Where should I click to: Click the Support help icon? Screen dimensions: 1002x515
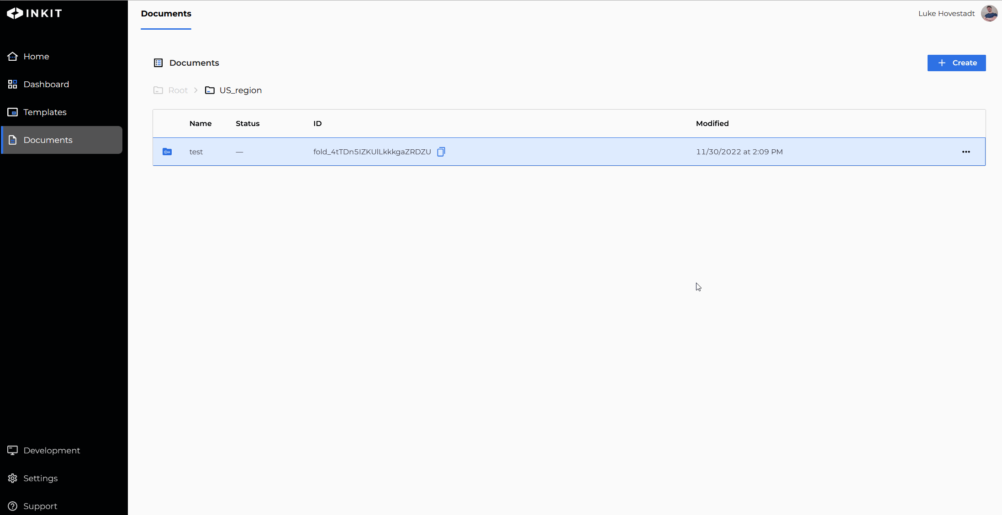tap(12, 506)
